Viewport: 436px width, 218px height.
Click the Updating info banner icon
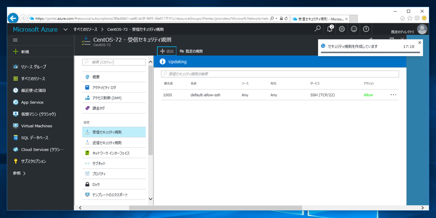[163, 62]
